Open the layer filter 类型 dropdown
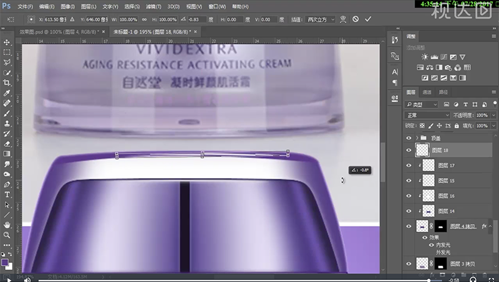This screenshot has width=499, height=282. [422, 105]
